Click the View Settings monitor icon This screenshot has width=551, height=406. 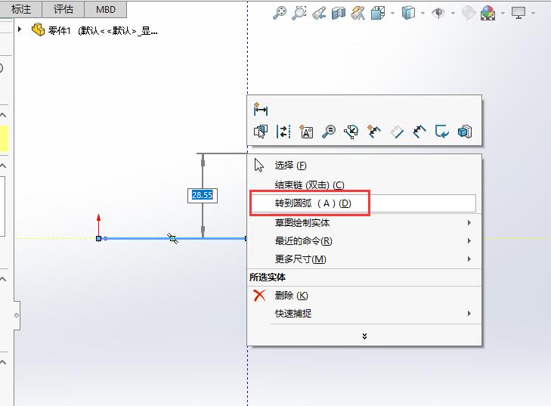[518, 13]
